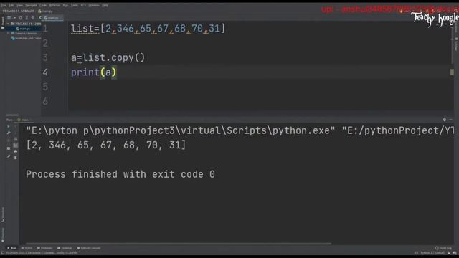Click Process finished with exit code 0 text
The image size is (459, 258).
(120, 174)
